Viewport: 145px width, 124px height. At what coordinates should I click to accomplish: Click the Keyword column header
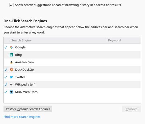[123, 40]
